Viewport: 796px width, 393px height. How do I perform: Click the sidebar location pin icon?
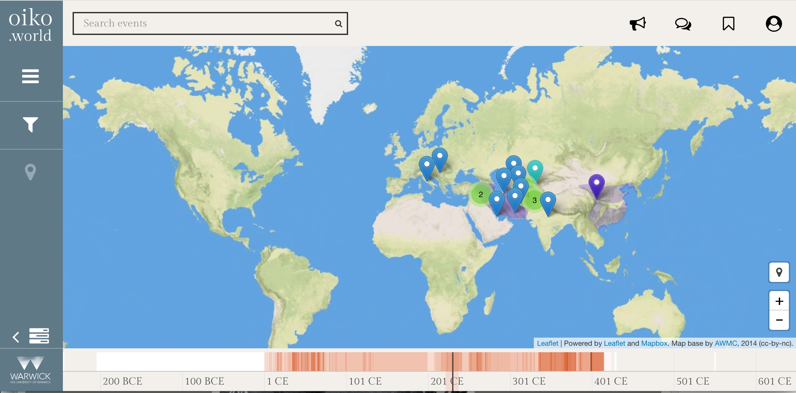pos(30,172)
